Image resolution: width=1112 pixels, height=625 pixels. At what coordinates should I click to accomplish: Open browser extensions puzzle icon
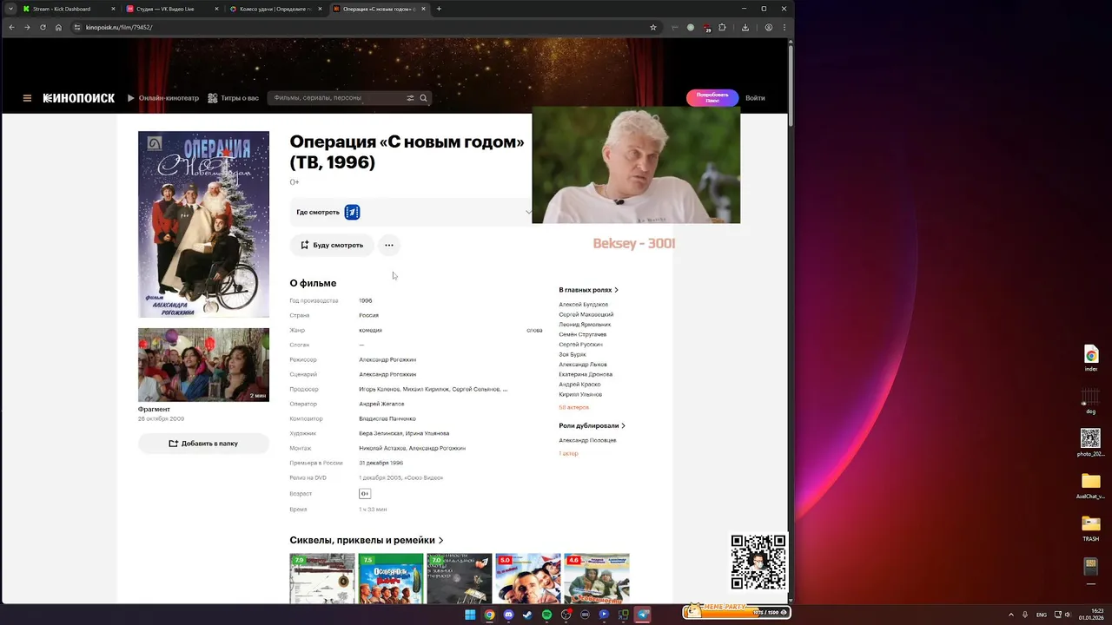click(x=722, y=27)
